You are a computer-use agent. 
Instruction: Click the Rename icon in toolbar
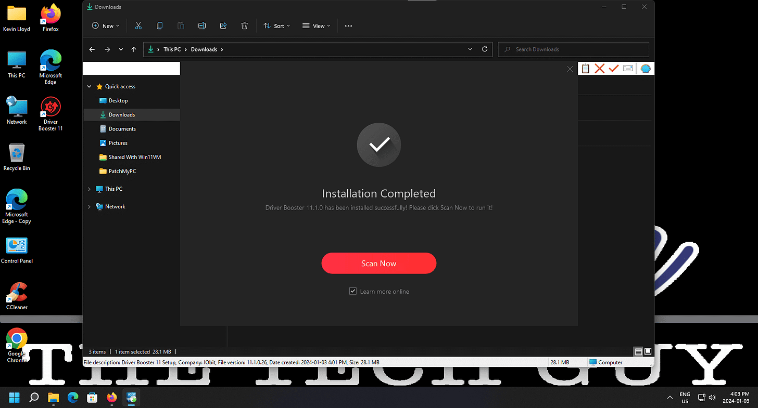(202, 25)
